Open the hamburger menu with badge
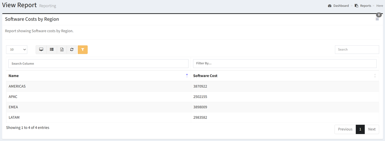 pyautogui.click(x=377, y=19)
